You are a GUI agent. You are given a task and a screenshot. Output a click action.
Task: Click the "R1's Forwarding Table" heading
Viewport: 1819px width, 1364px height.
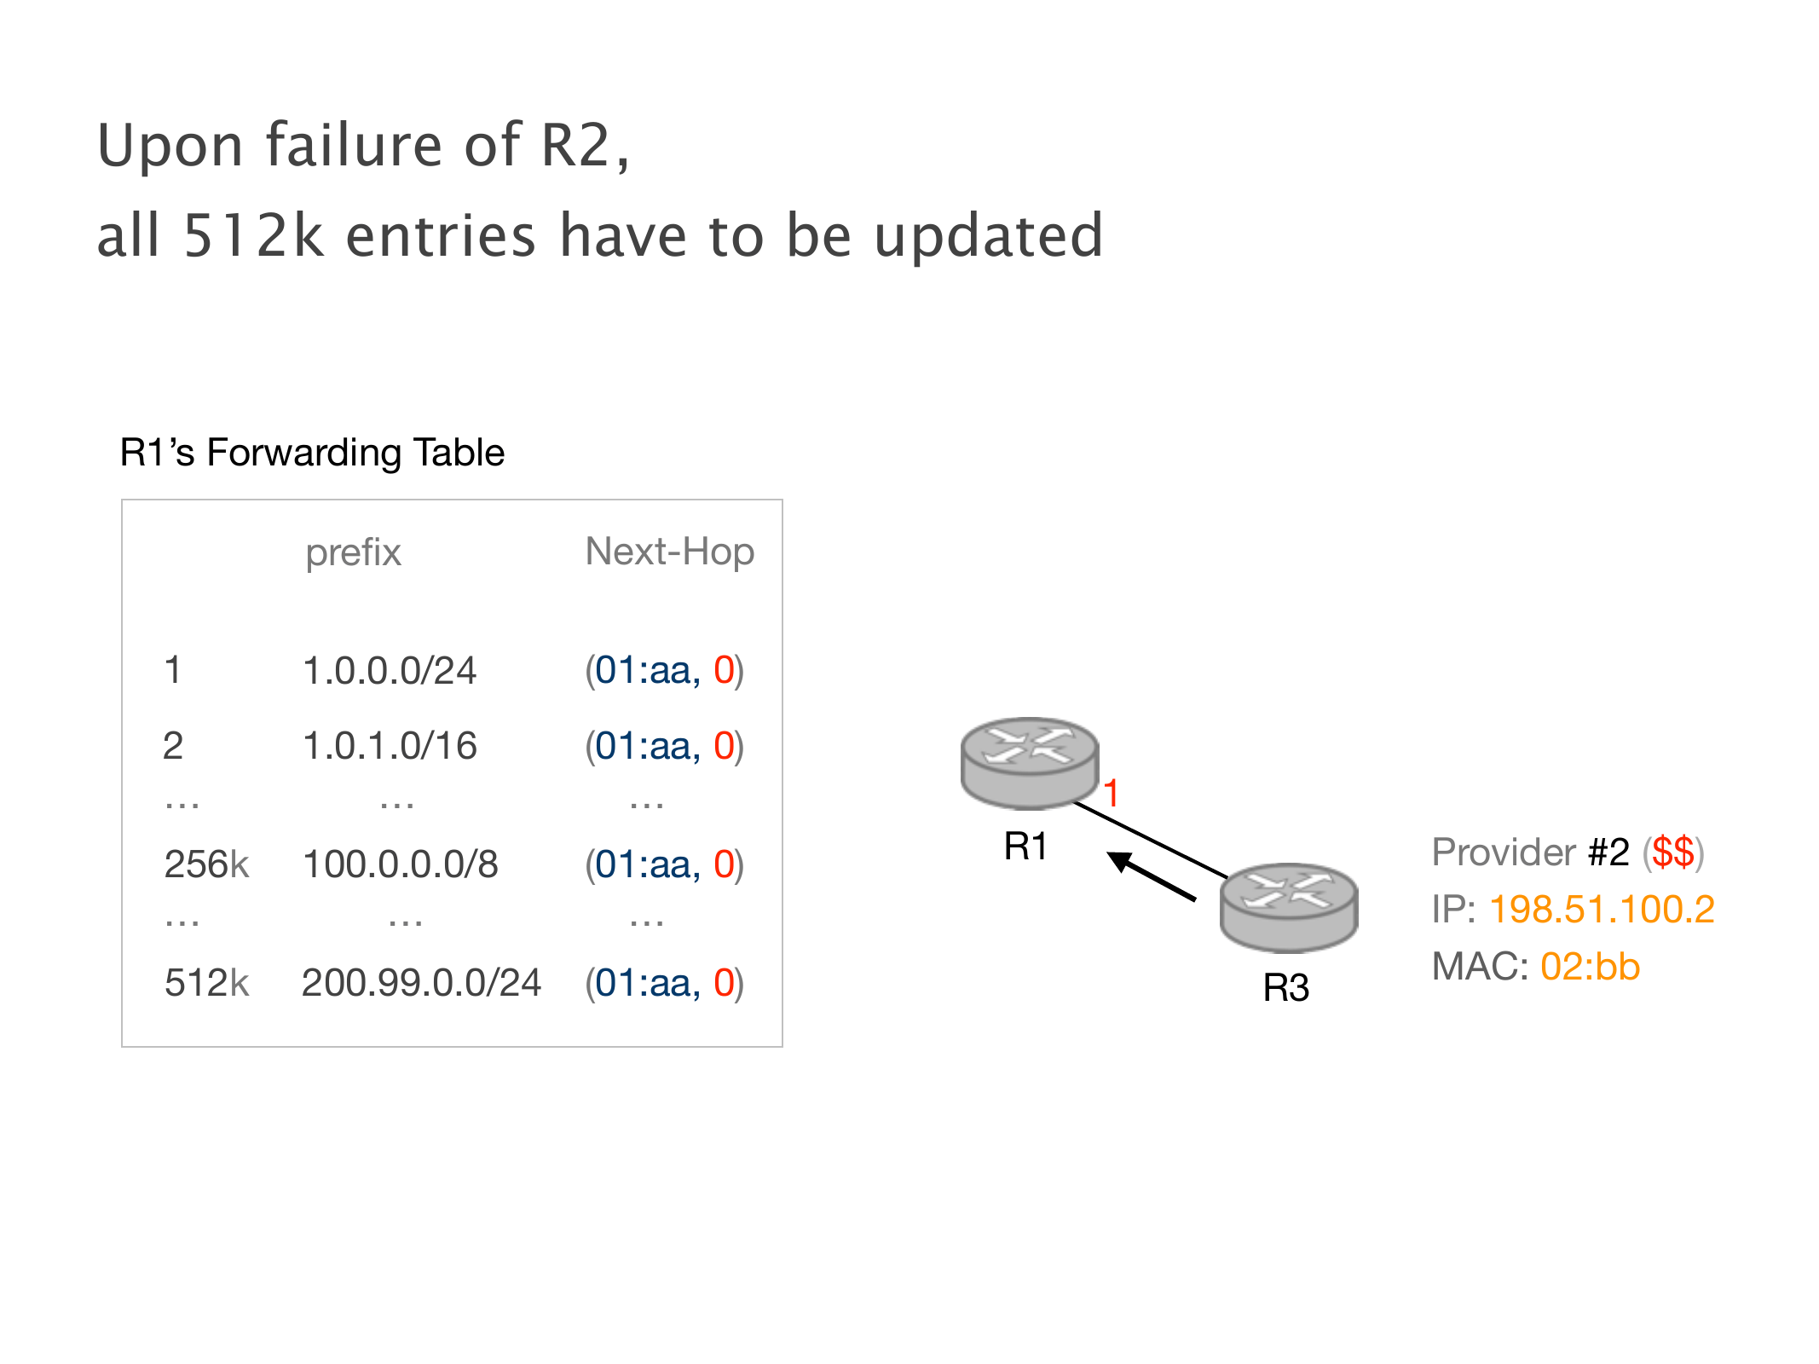[x=312, y=453]
